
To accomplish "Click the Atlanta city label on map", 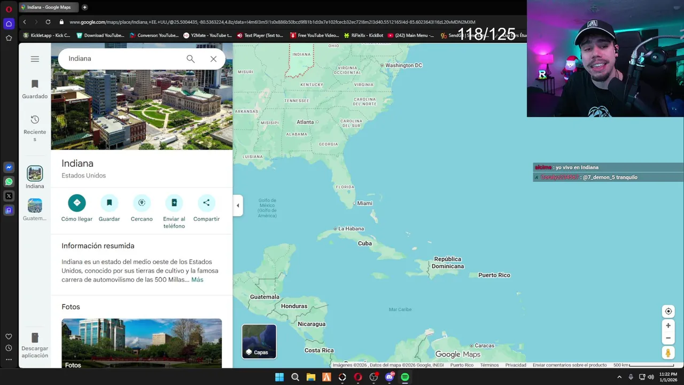I will tap(305, 122).
